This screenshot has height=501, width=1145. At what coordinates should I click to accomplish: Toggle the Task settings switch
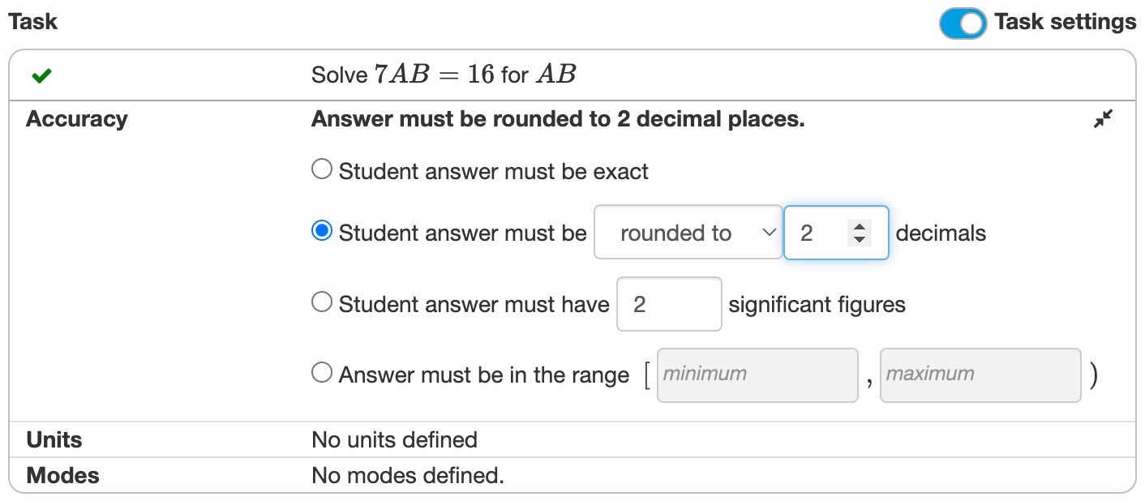tap(963, 23)
